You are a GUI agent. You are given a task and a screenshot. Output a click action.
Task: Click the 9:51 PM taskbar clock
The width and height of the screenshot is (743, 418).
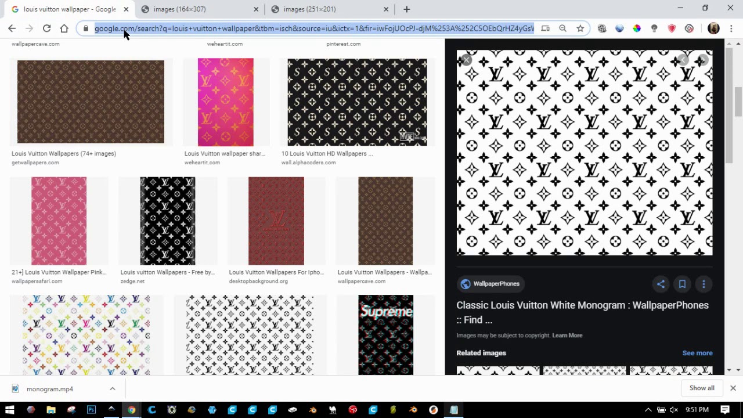(696, 410)
